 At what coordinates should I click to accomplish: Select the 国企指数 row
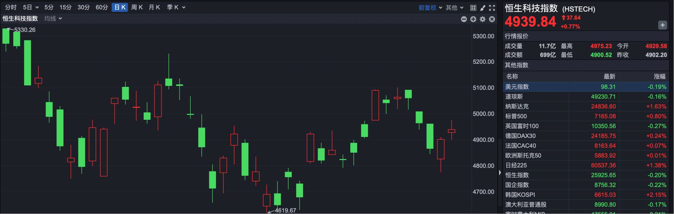586,185
